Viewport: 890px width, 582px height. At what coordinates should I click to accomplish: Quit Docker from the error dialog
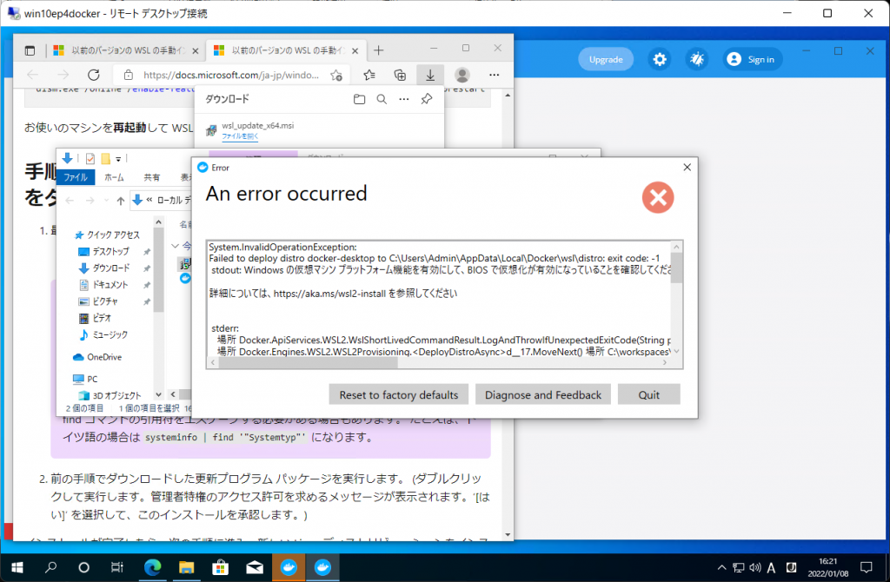point(648,395)
